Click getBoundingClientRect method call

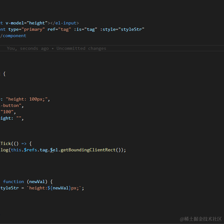[x=88, y=150]
